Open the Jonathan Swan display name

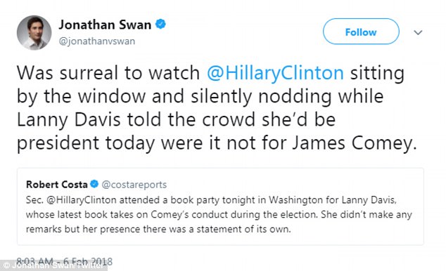pyautogui.click(x=105, y=25)
